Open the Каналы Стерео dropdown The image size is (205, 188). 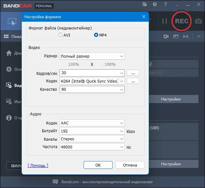(x=92, y=139)
